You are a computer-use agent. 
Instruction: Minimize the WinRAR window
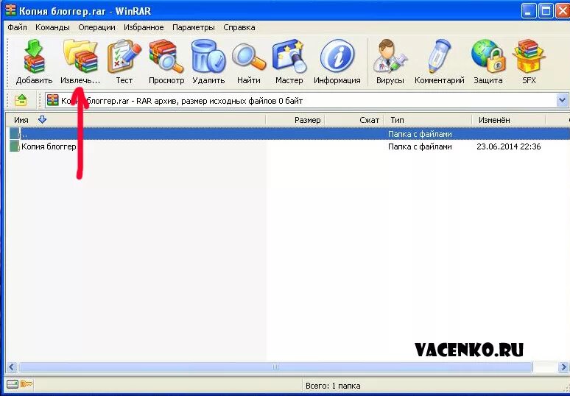coord(528,11)
